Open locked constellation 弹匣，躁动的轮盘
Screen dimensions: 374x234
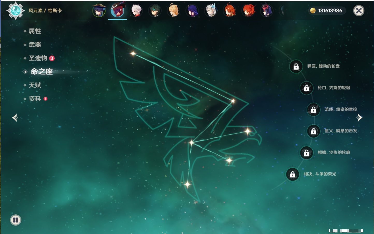(x=296, y=66)
